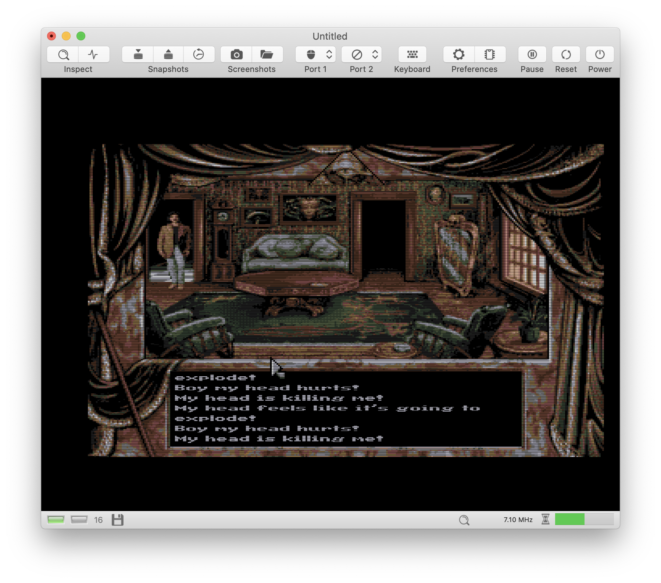The image size is (661, 583).
Task: Click the 7.10 MHz clock speed readout
Action: coord(518,520)
